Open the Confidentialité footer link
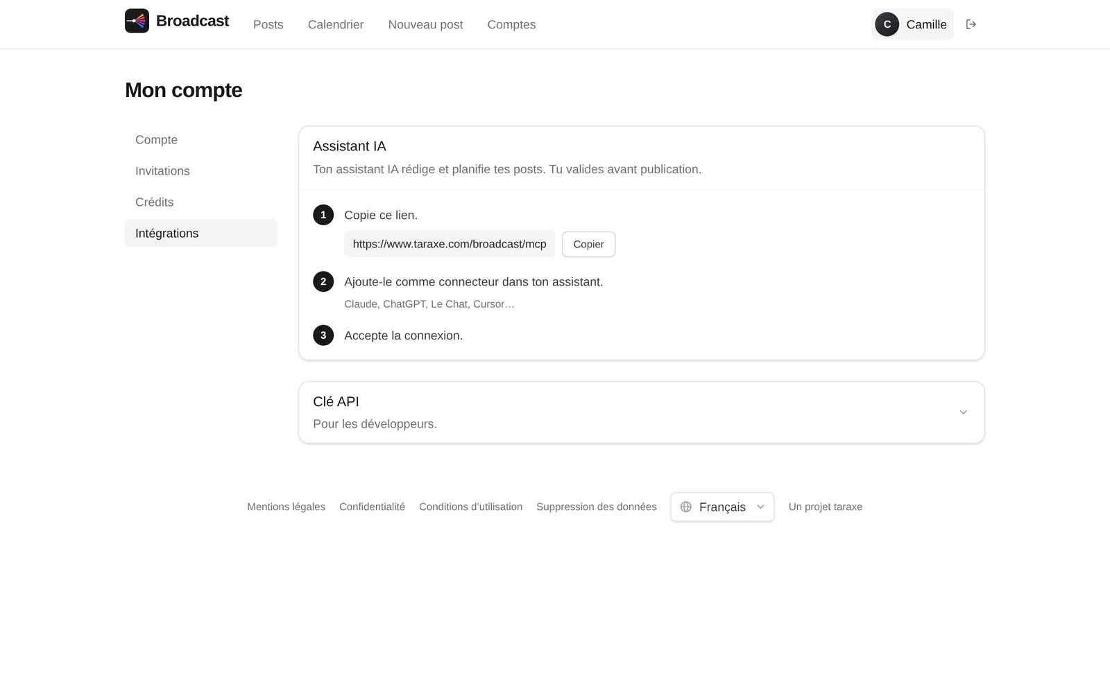The image size is (1110, 693). (x=372, y=507)
